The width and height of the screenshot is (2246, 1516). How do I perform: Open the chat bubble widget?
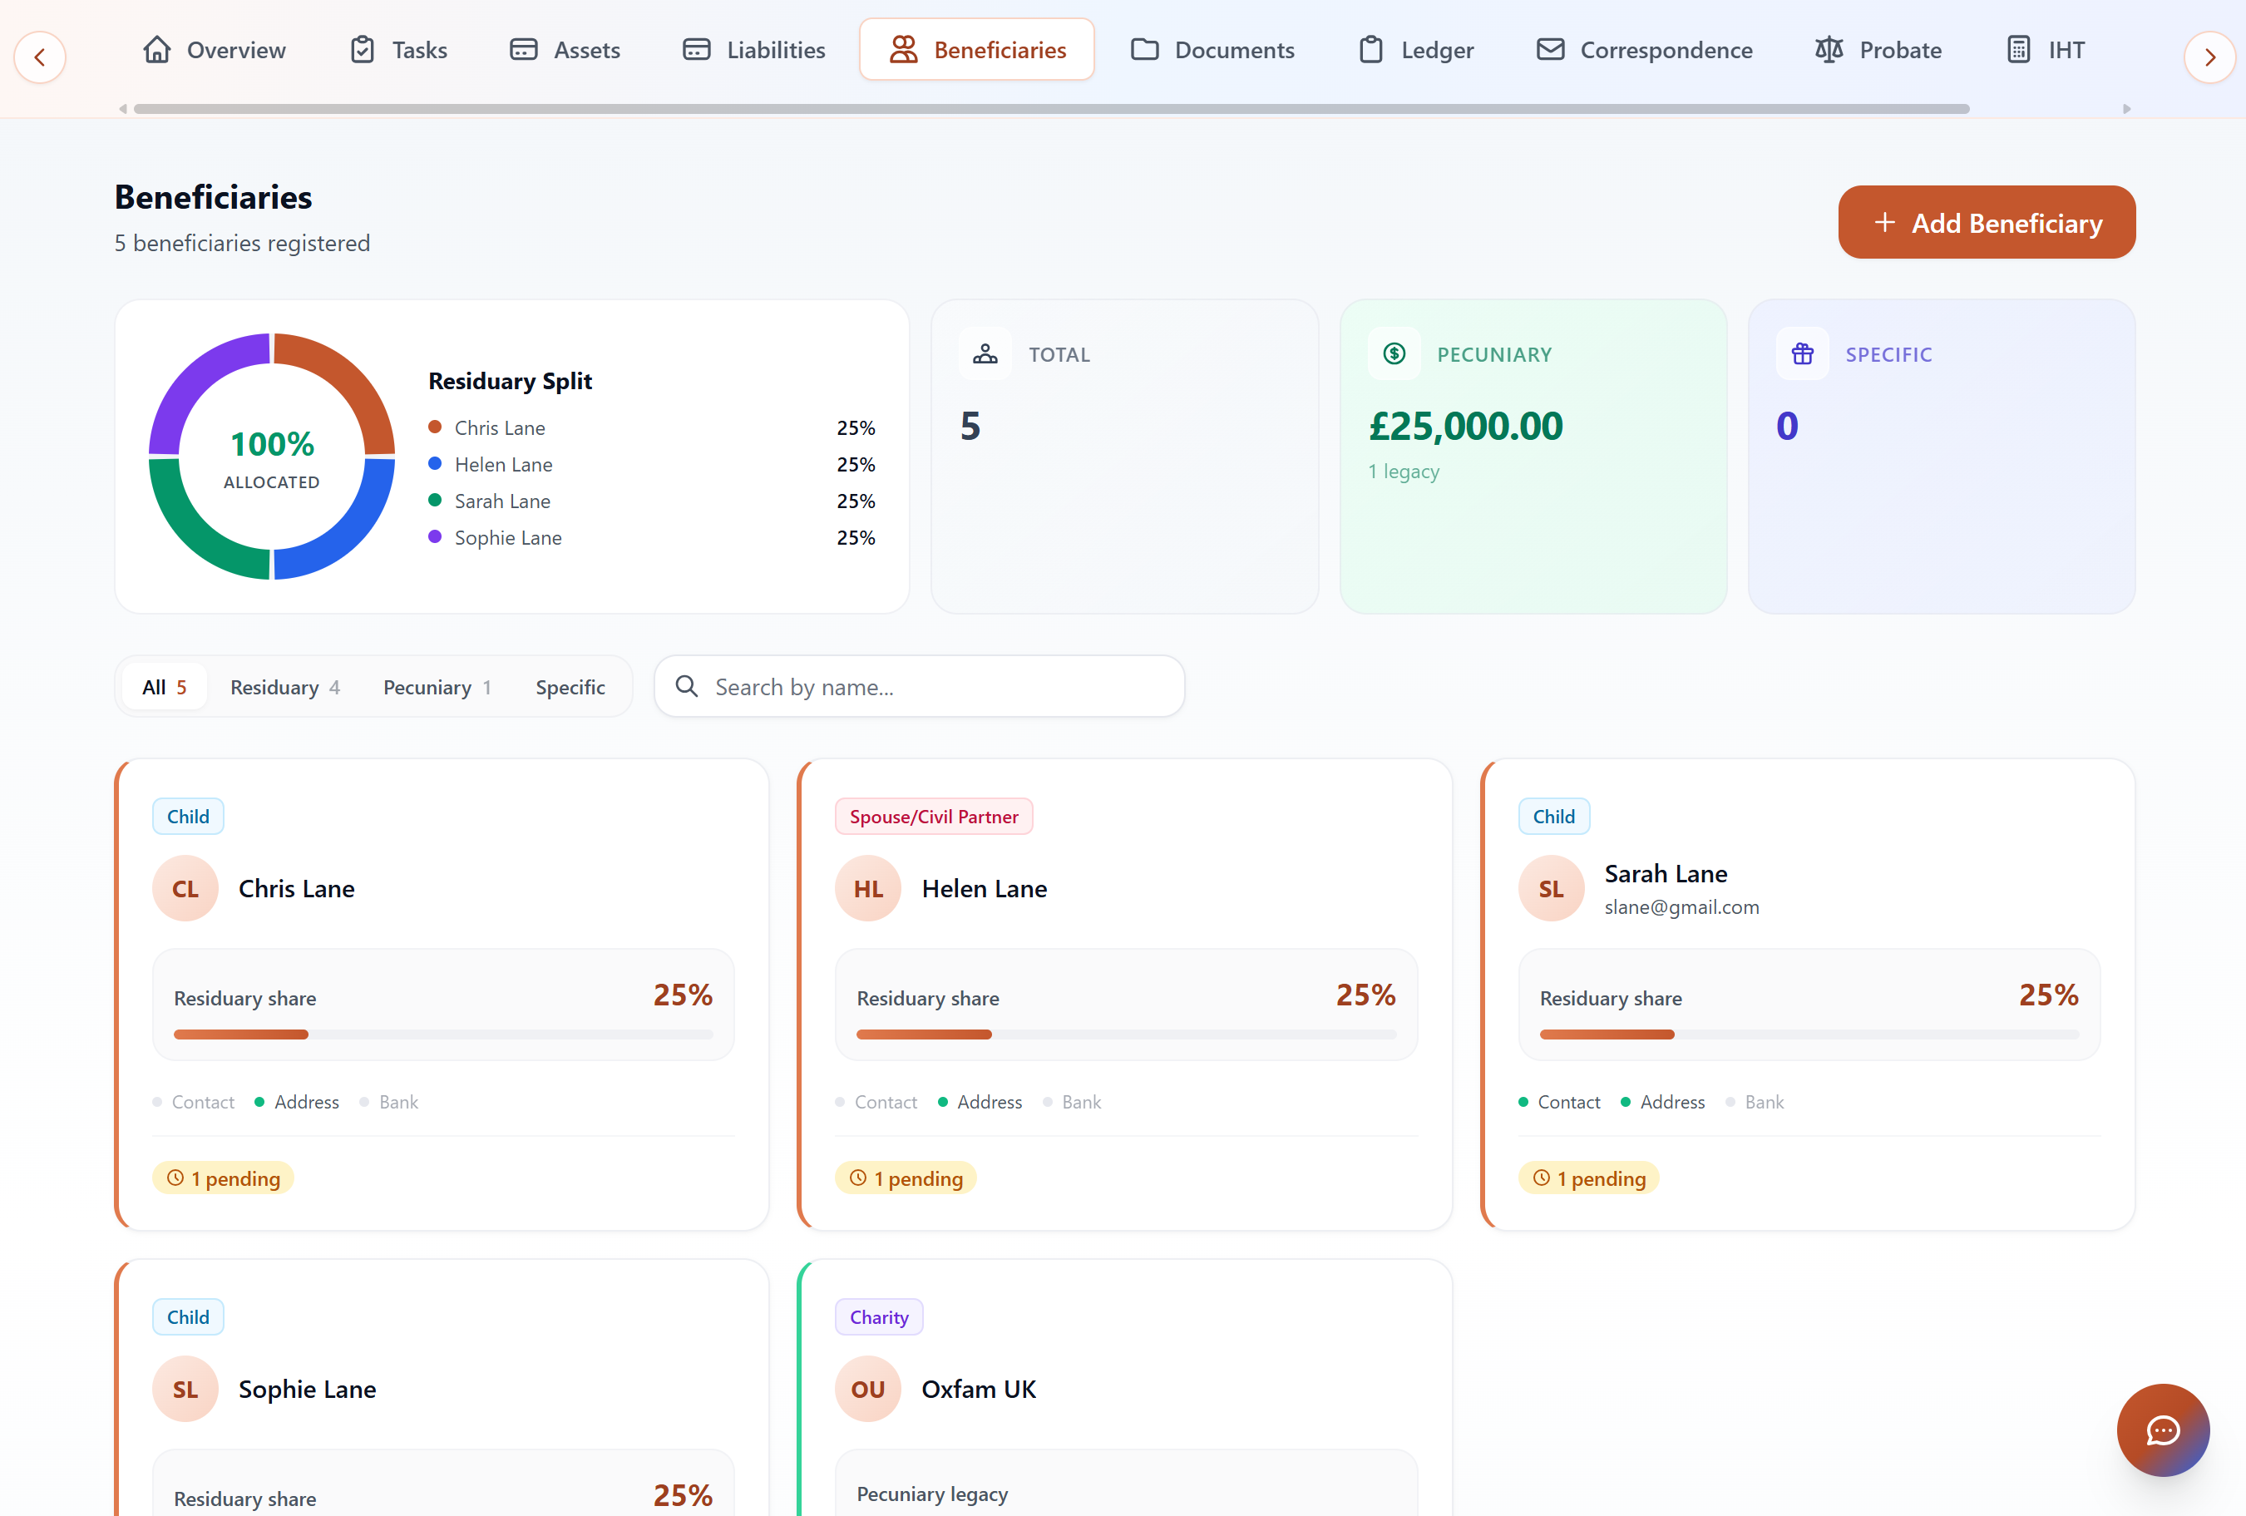pos(2162,1430)
